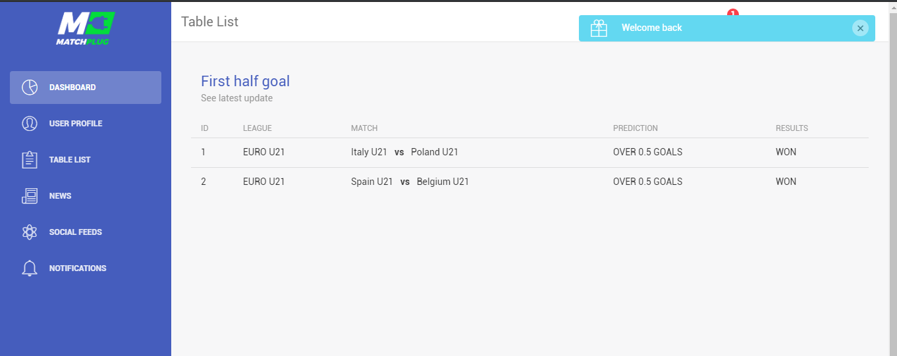
Task: Dismiss the Welcome back notification
Action: coord(860,28)
